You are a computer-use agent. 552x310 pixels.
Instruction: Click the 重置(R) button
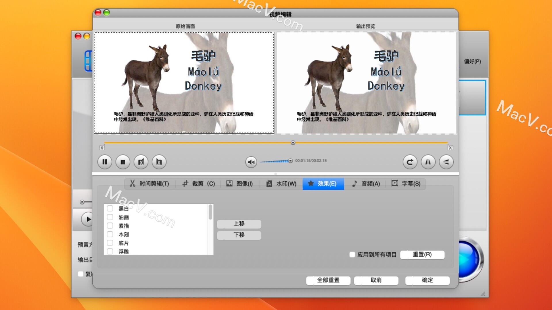(422, 255)
